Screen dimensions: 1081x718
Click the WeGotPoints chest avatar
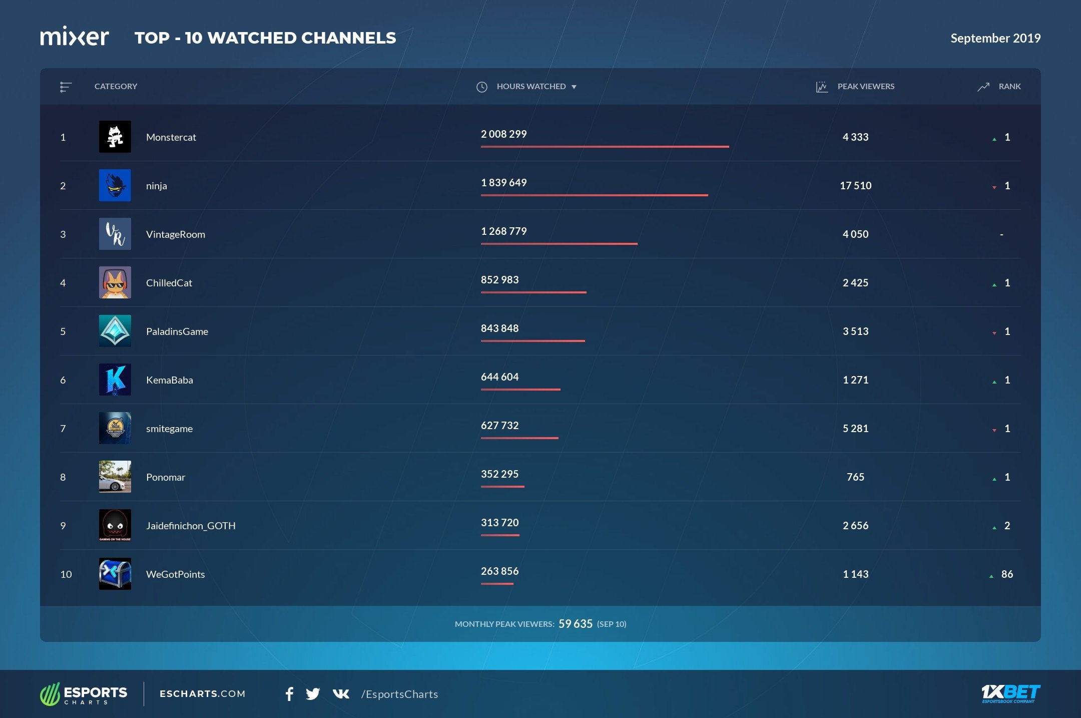pyautogui.click(x=115, y=574)
